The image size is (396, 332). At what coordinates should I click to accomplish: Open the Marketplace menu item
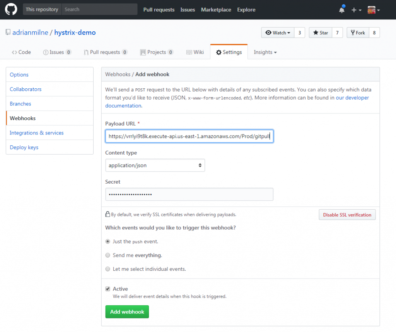point(216,9)
